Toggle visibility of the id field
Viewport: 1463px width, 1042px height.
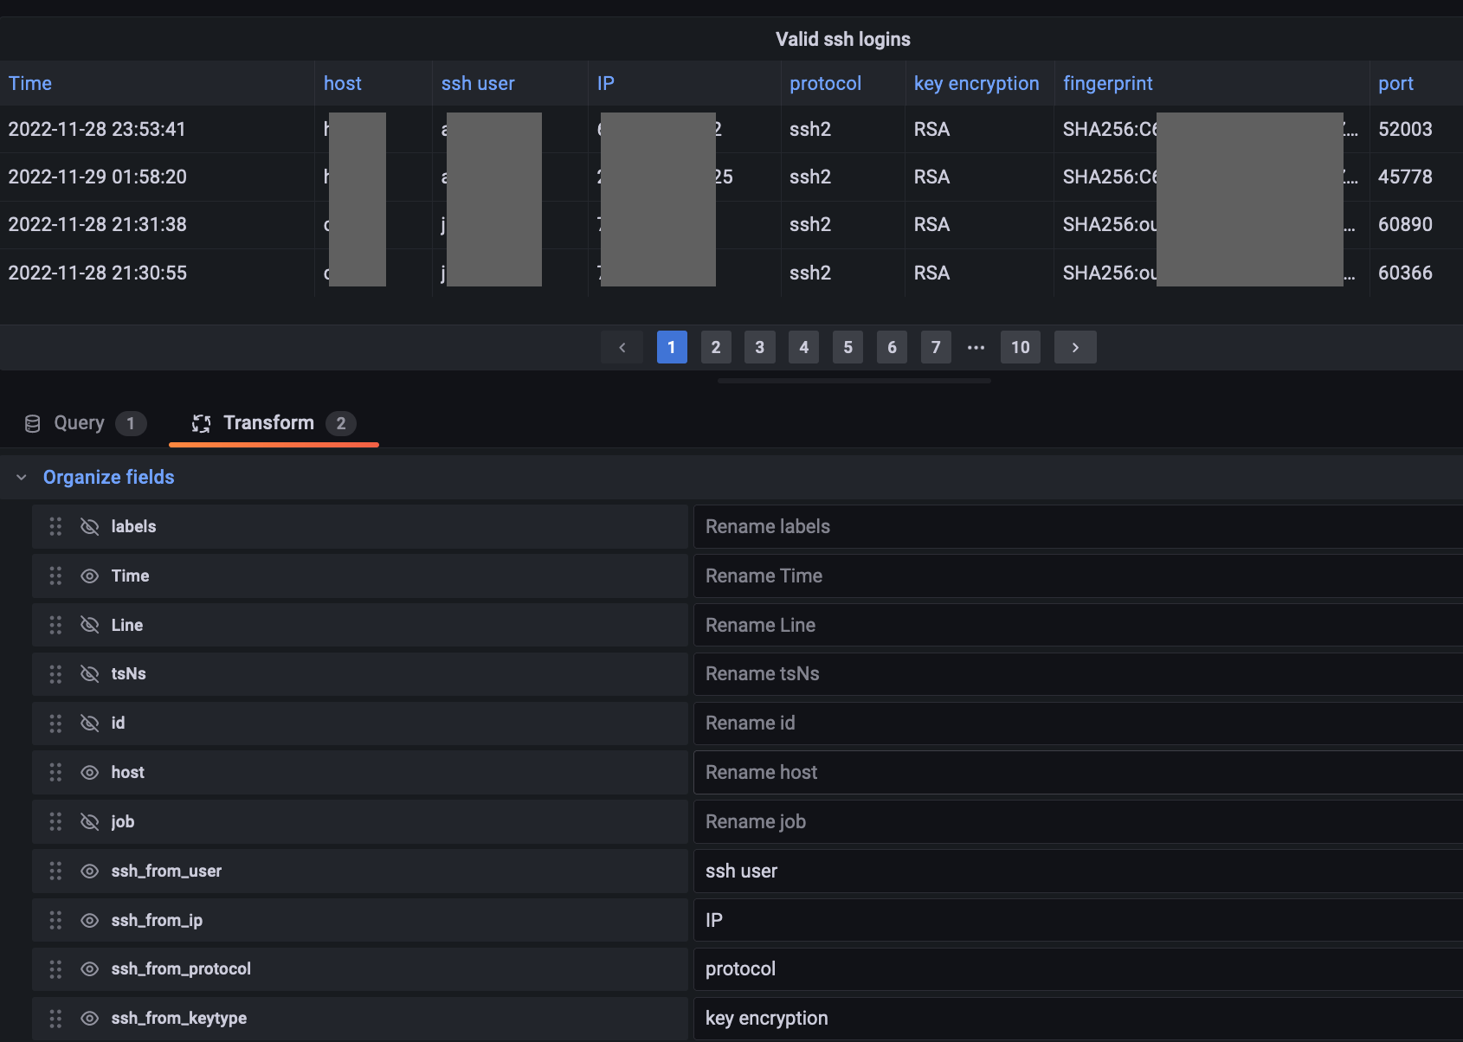89,724
